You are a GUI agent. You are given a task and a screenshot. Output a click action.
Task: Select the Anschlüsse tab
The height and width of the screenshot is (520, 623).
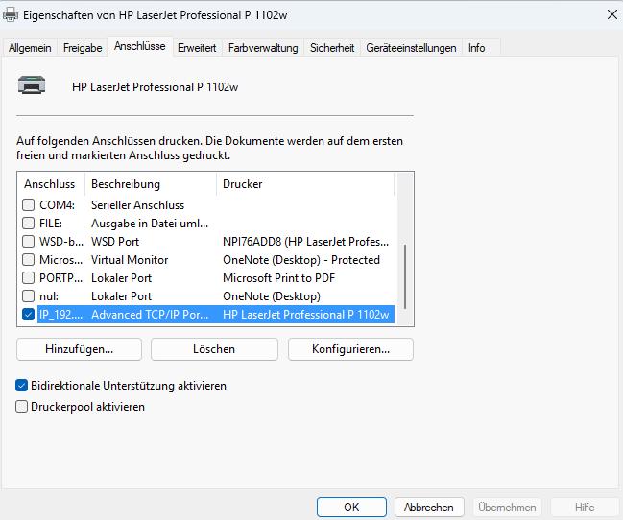click(x=140, y=46)
